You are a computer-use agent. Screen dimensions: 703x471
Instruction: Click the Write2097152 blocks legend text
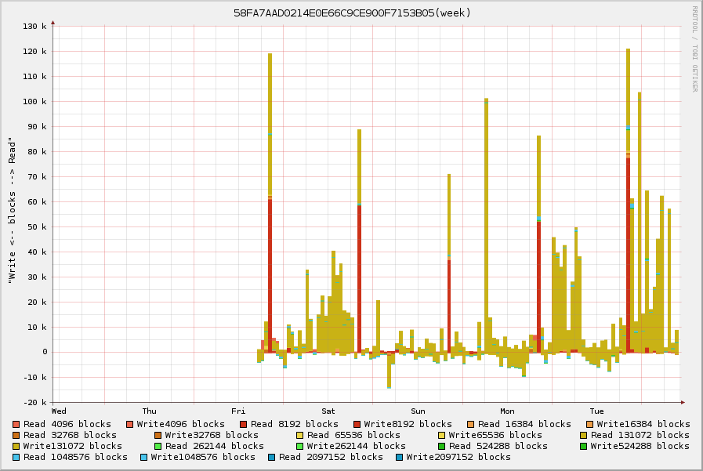click(458, 457)
